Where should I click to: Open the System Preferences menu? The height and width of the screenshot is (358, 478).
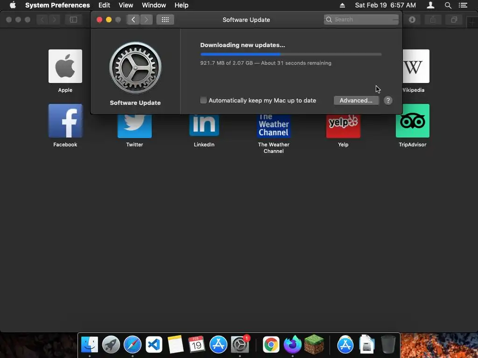pyautogui.click(x=57, y=5)
